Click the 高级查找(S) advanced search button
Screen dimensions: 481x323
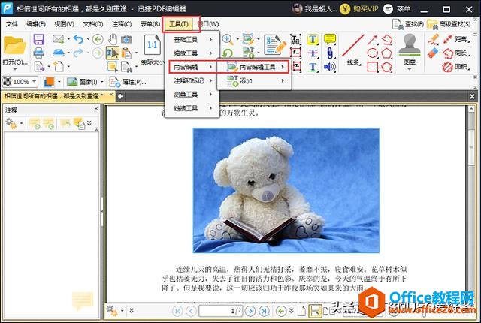pyautogui.click(x=453, y=24)
